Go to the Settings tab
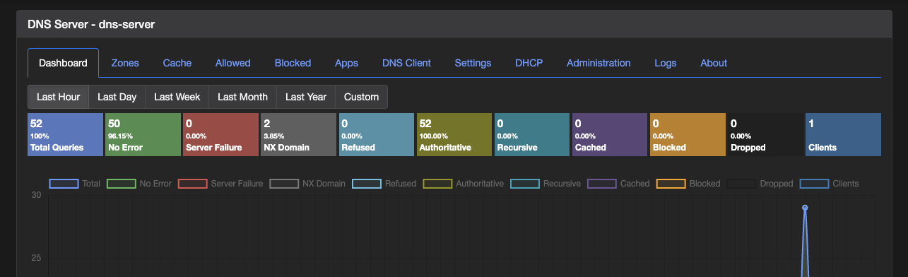This screenshot has height=277, width=908. pos(473,63)
